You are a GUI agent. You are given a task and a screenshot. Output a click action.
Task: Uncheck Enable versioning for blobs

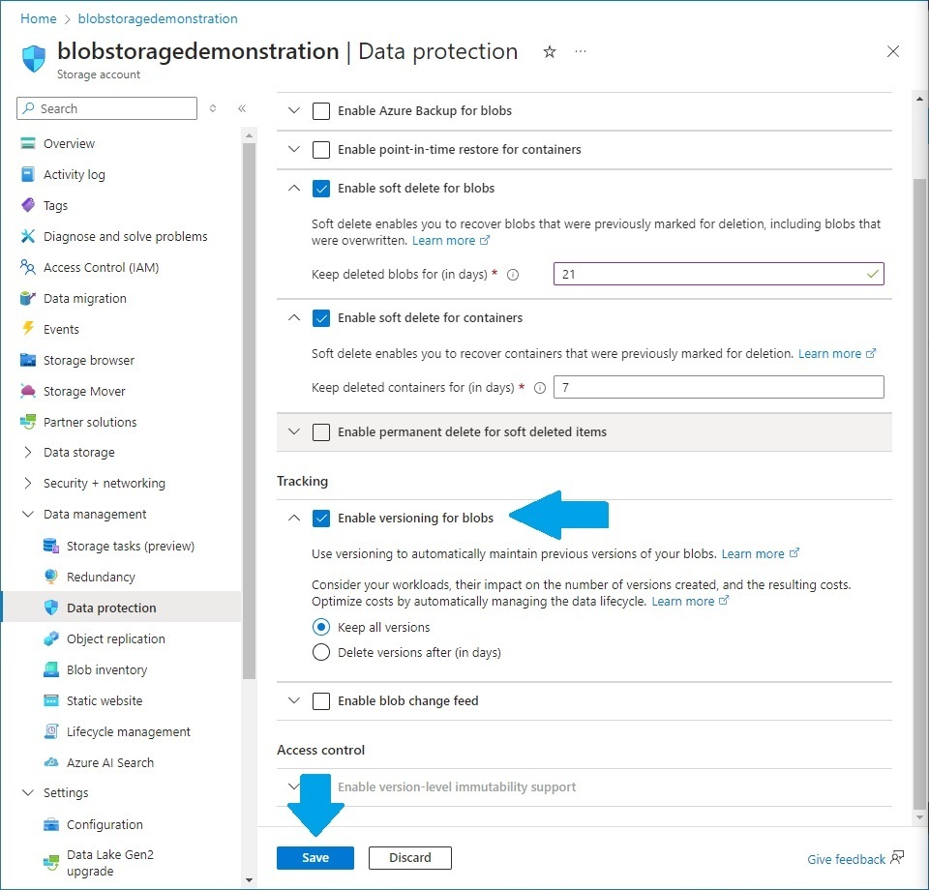[321, 519]
